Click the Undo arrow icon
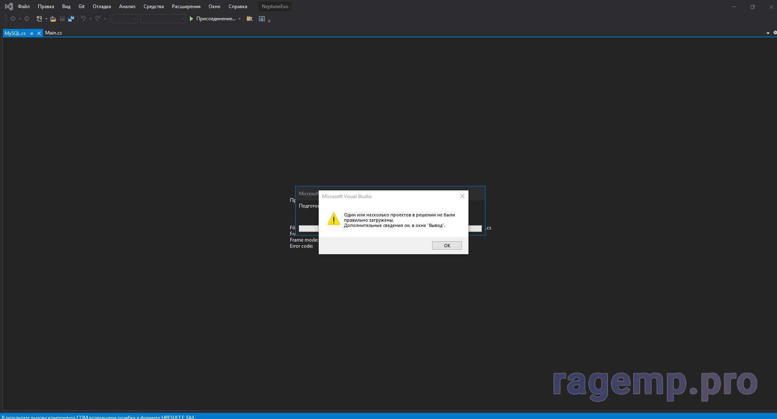This screenshot has height=419, width=777. (x=83, y=19)
